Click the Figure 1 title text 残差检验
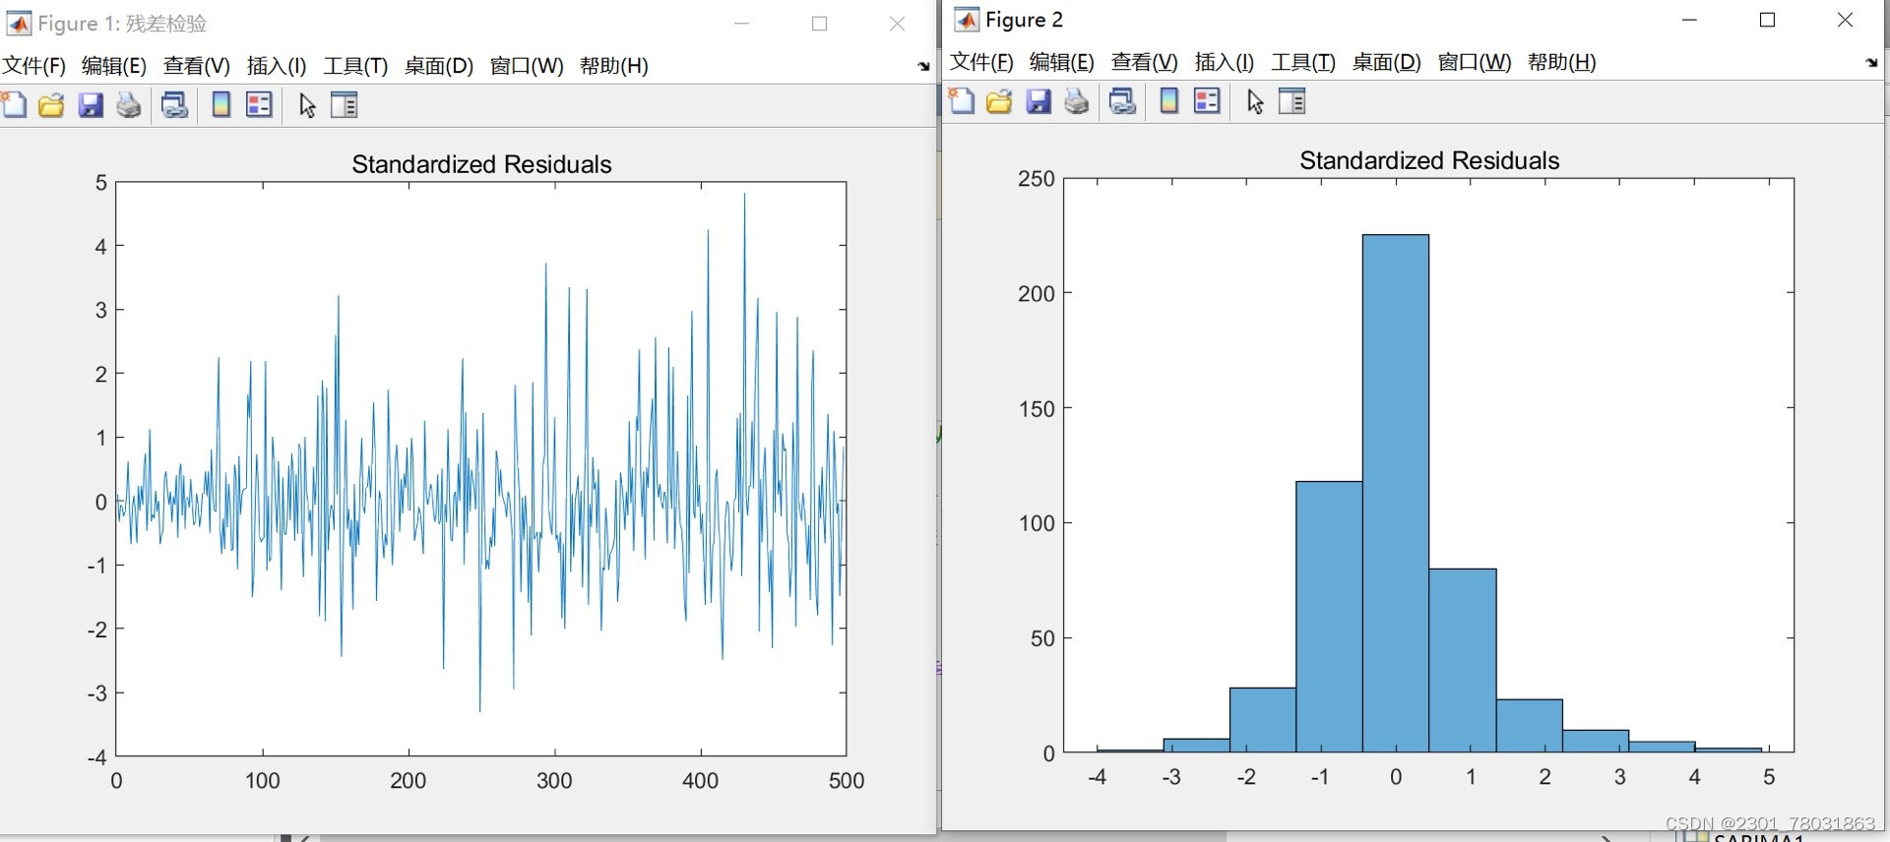1890x842 pixels. pos(166,24)
